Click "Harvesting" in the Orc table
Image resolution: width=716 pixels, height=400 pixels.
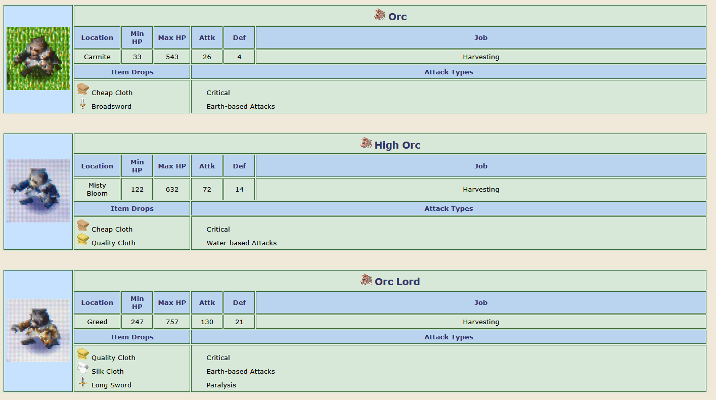coord(481,57)
